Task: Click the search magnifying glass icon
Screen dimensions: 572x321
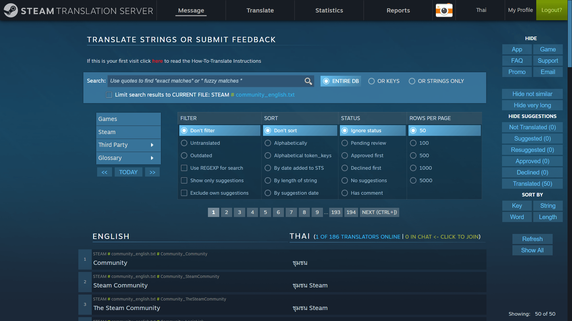Action: [x=308, y=81]
